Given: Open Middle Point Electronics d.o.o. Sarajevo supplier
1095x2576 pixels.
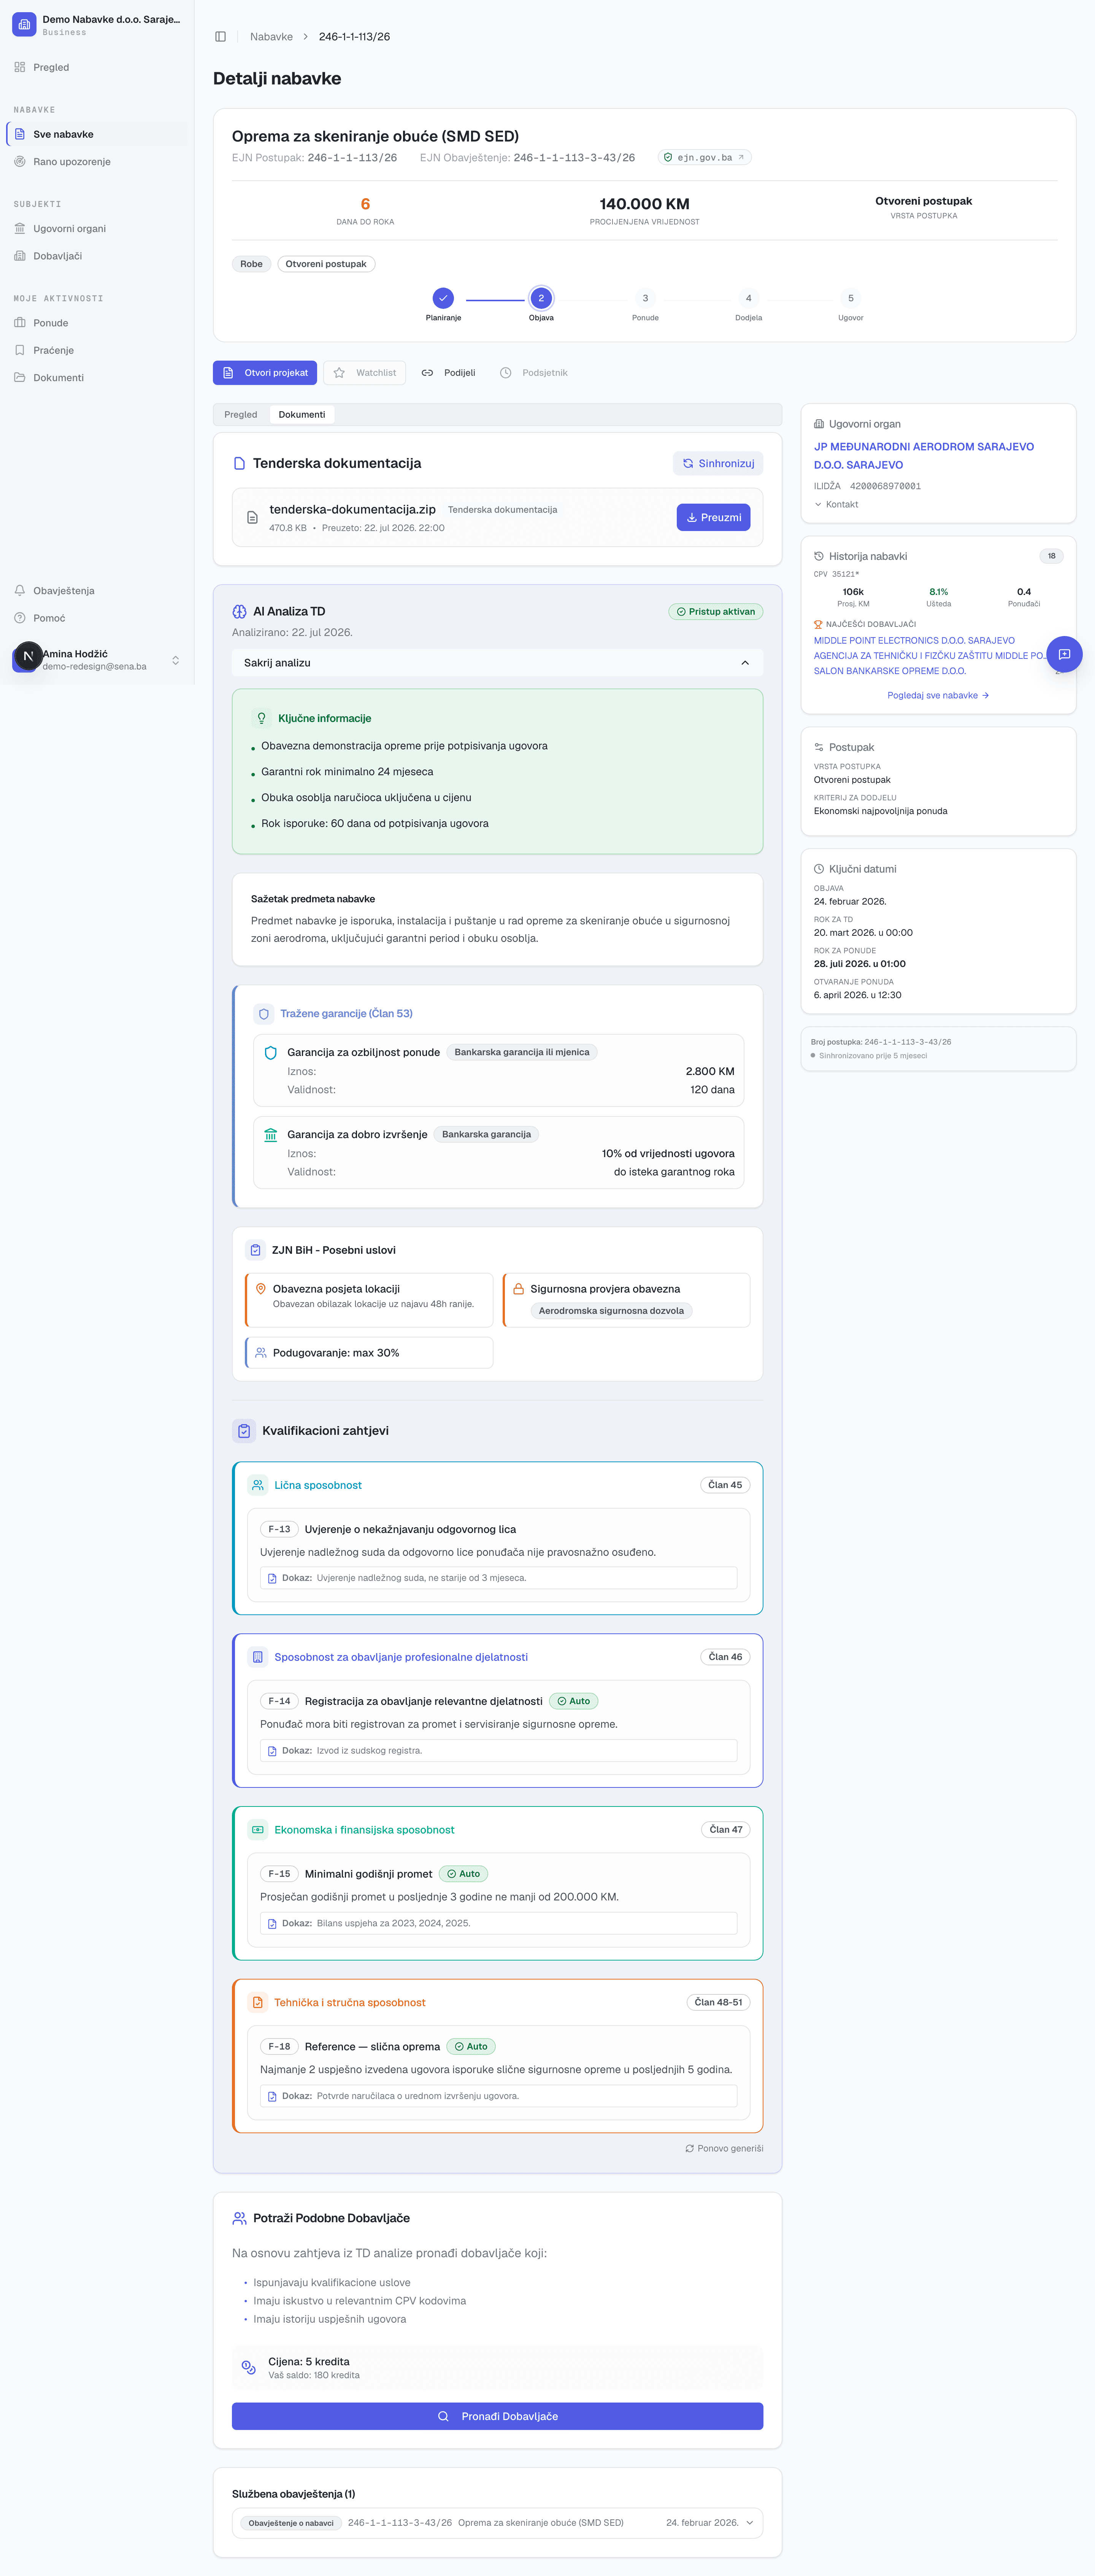Looking at the screenshot, I should click(914, 641).
